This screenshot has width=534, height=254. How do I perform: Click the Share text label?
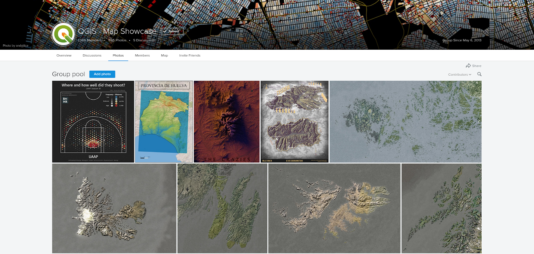pos(477,66)
